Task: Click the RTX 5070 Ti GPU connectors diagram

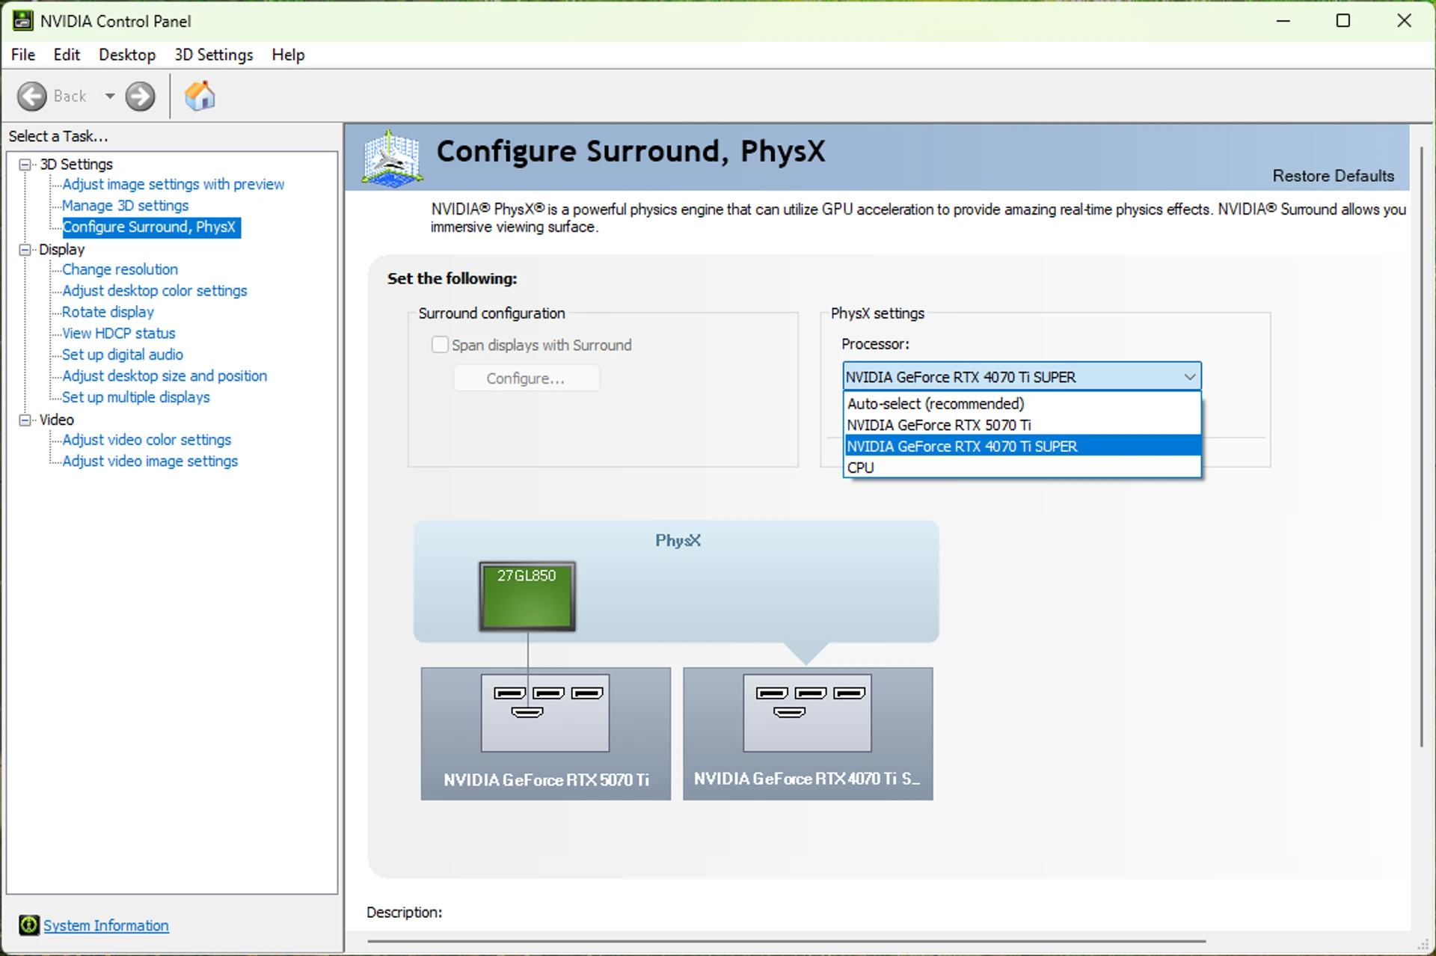Action: point(545,713)
